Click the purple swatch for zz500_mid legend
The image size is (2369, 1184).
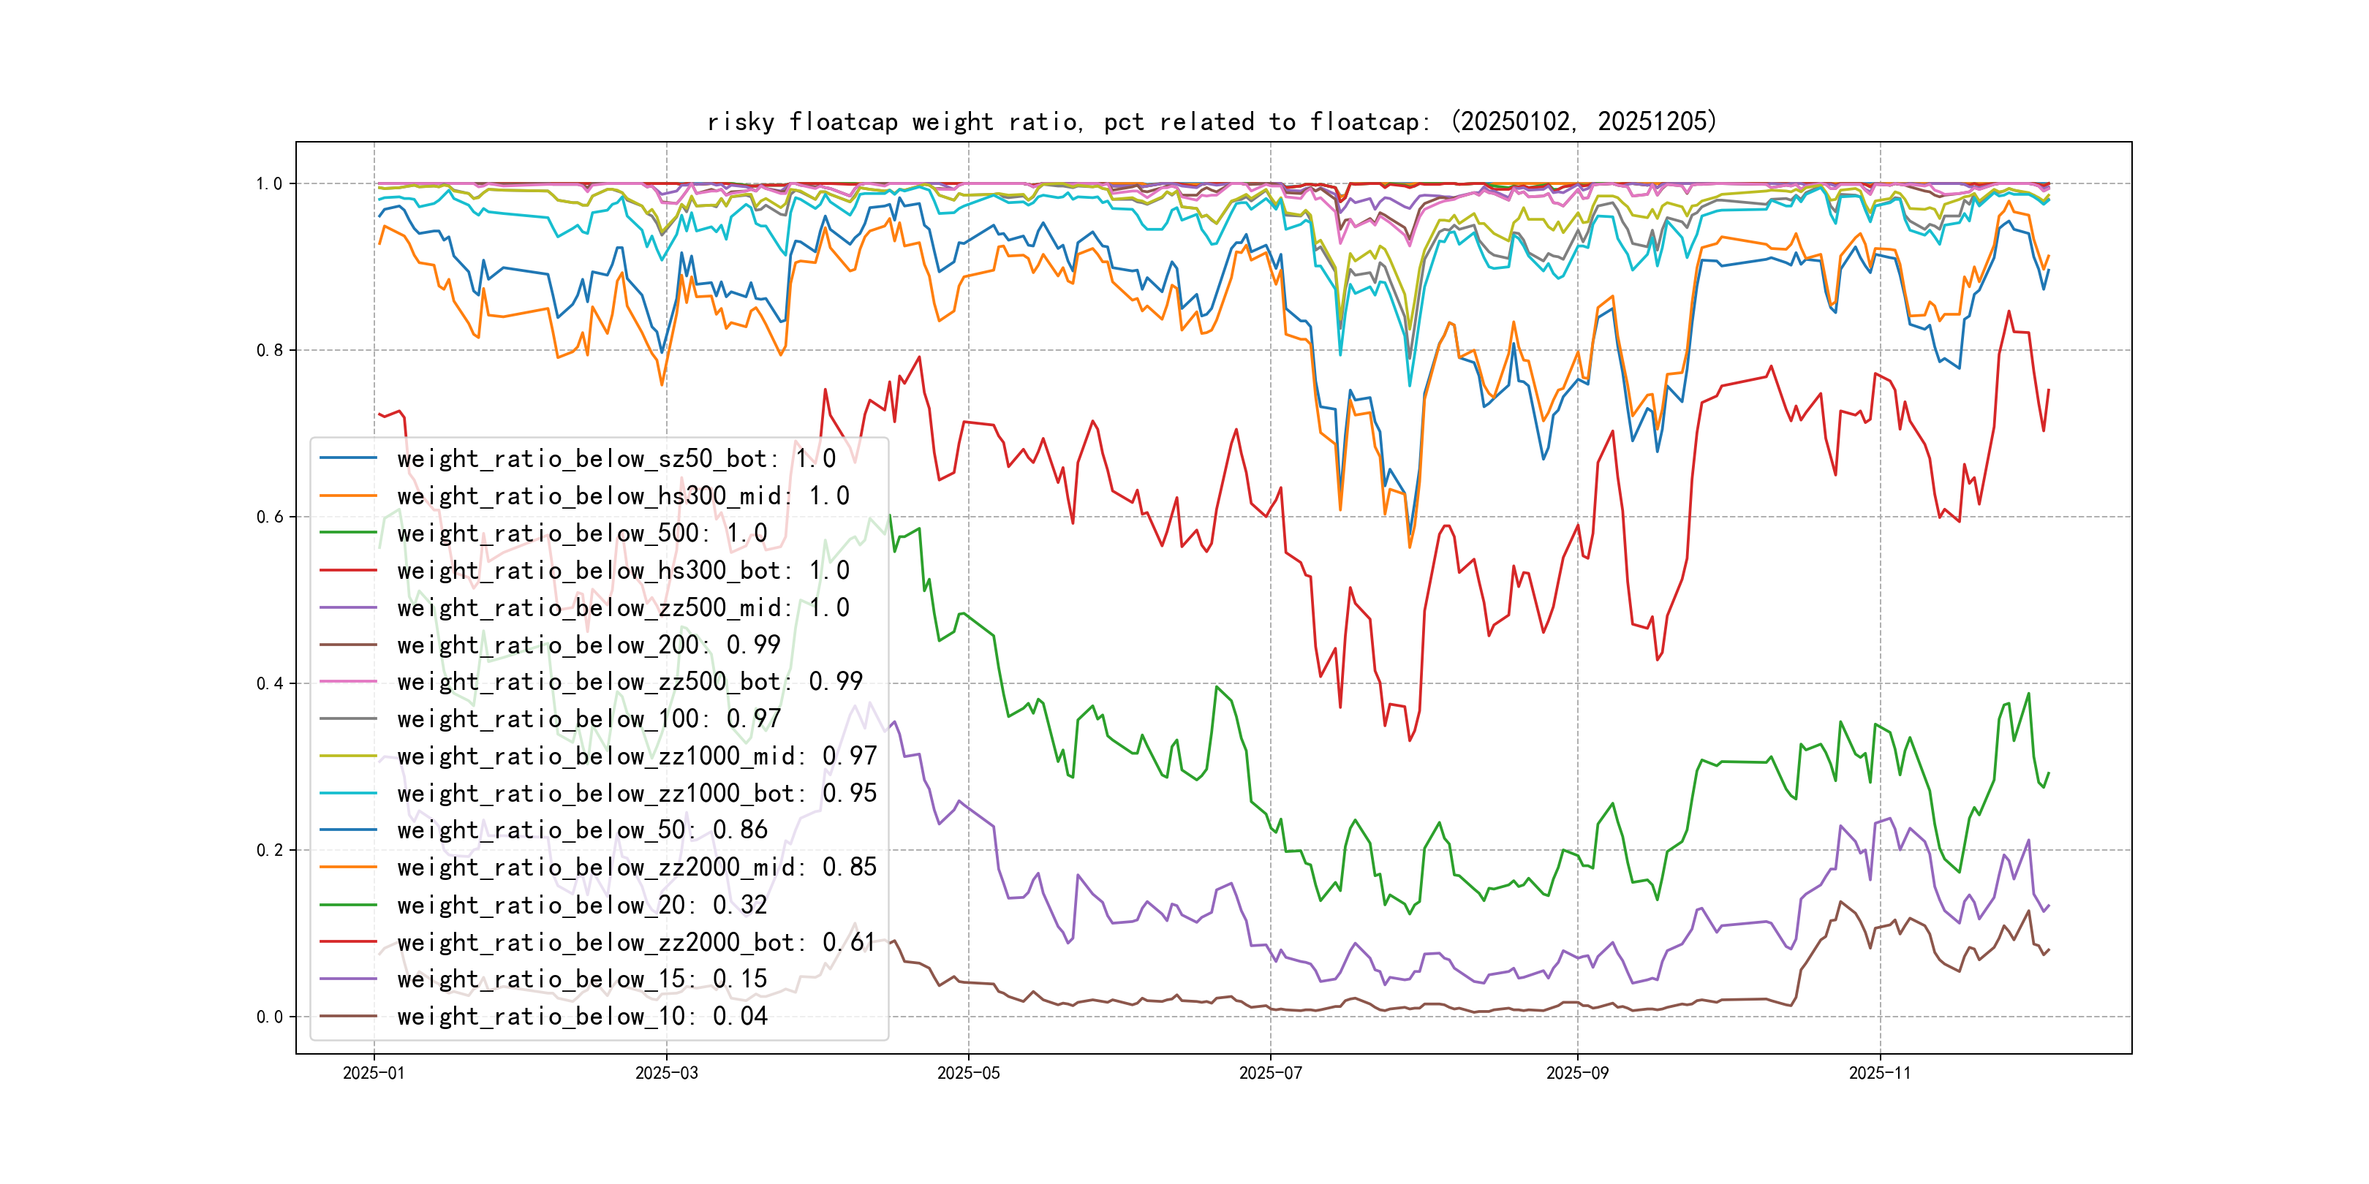tap(347, 607)
